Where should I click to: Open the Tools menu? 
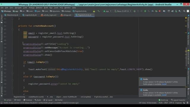click(x=56, y=8)
